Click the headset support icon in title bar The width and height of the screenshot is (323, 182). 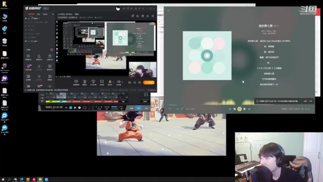coord(124,8)
